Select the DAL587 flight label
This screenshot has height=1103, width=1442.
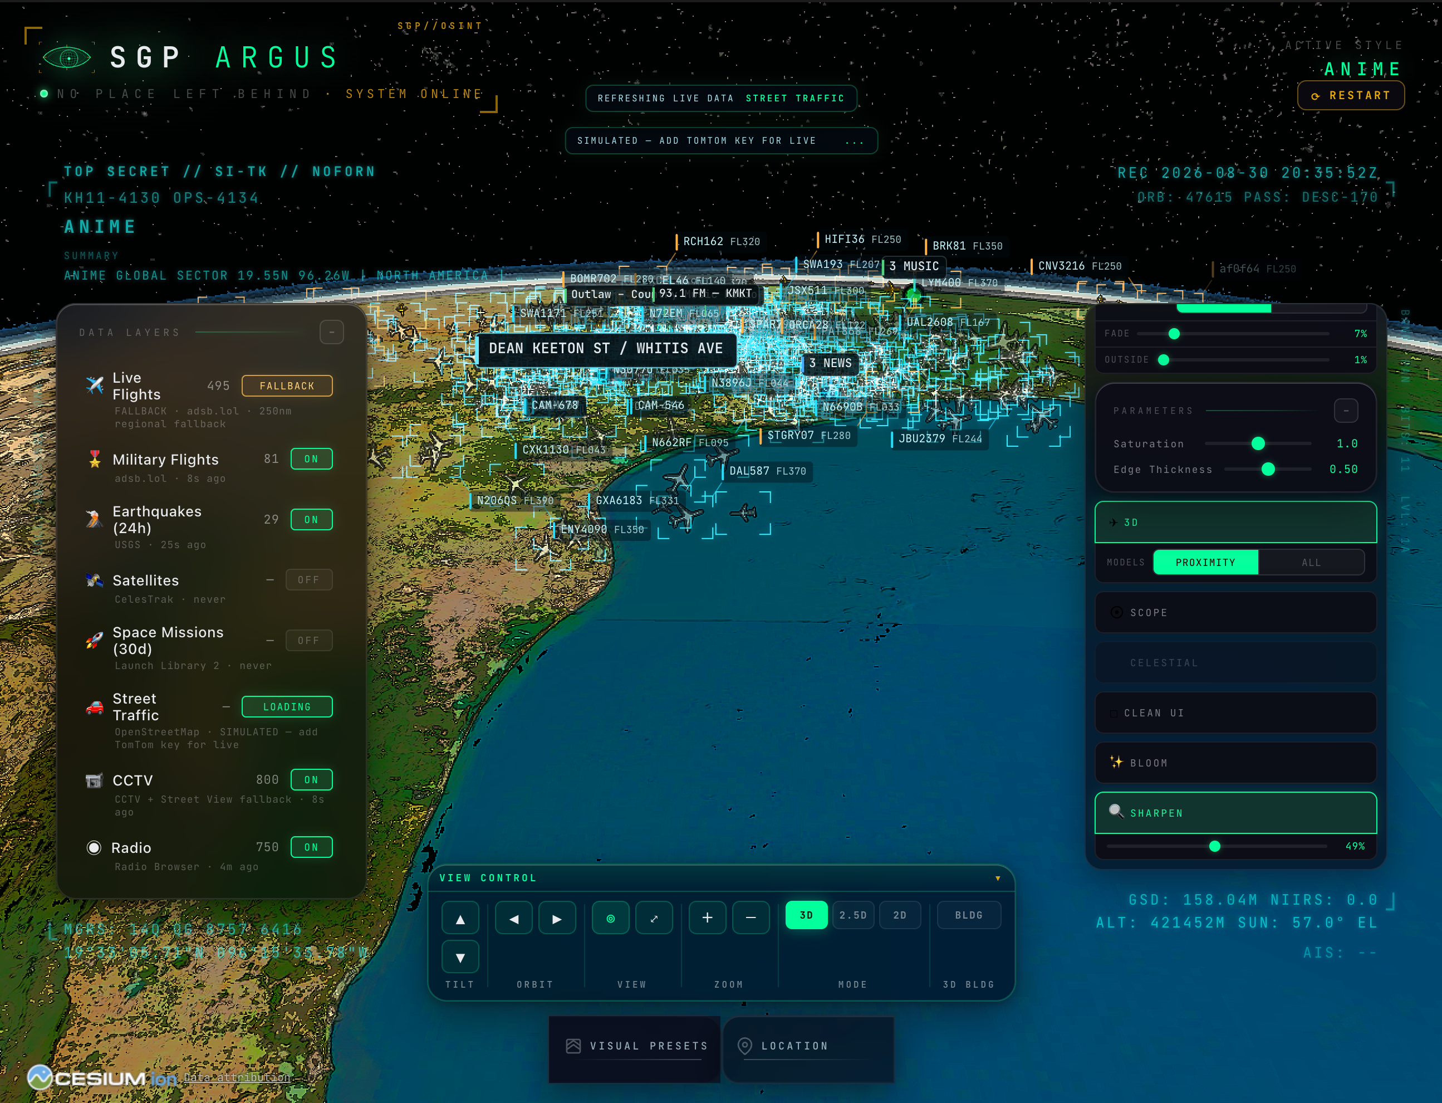coord(767,471)
